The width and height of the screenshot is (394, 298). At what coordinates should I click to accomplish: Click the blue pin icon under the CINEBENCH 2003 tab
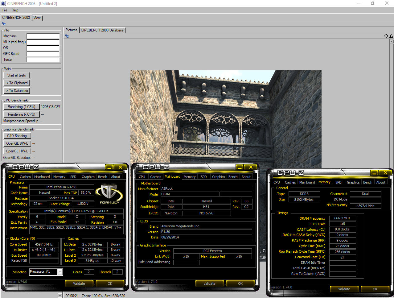tap(4, 24)
